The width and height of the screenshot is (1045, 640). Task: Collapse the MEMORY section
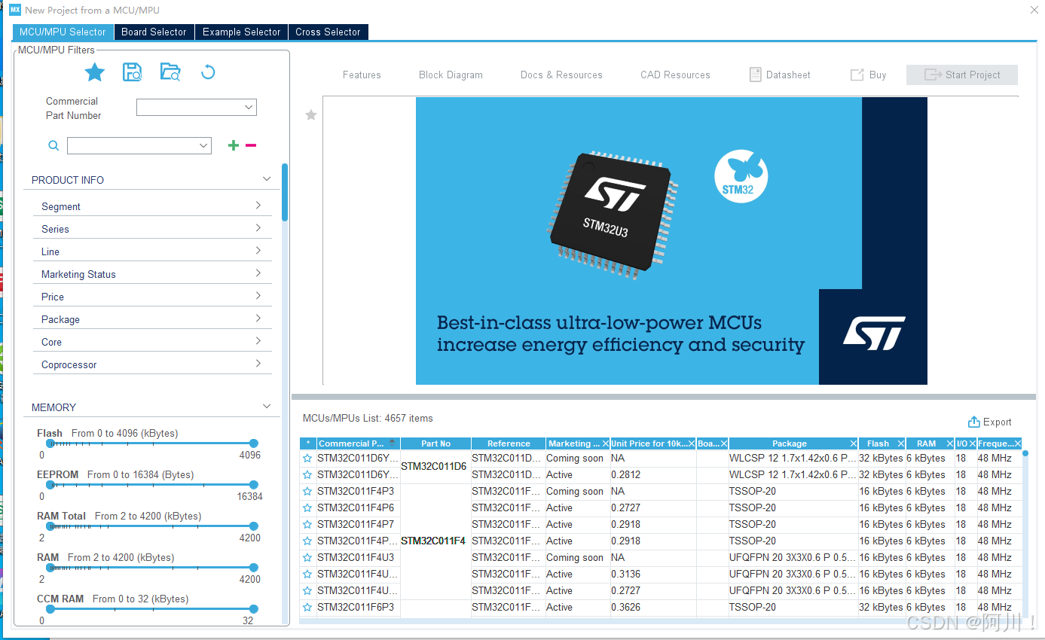coord(266,407)
